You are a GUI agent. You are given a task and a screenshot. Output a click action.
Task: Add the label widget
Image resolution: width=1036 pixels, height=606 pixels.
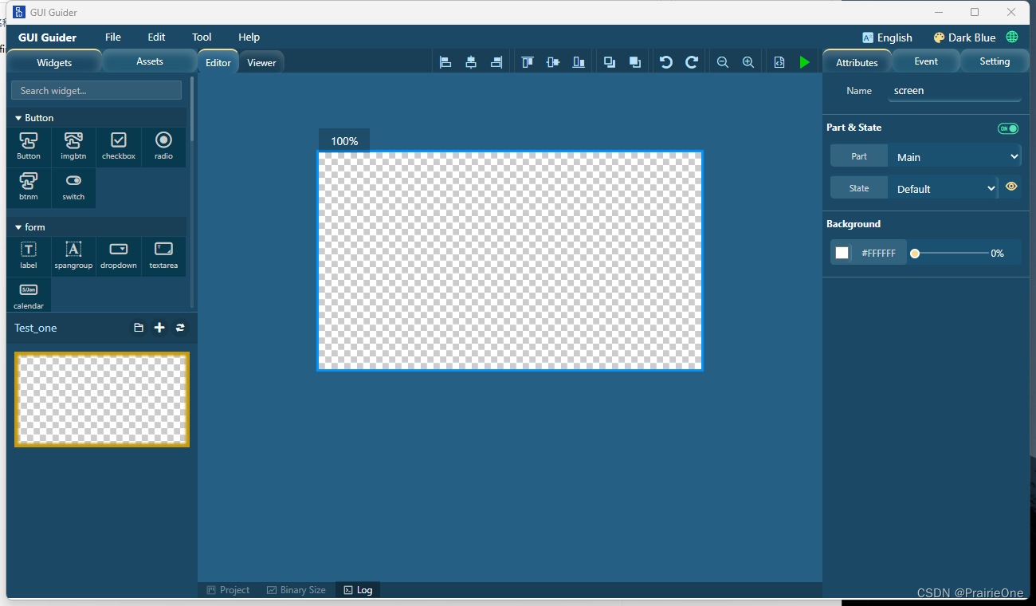(x=29, y=256)
